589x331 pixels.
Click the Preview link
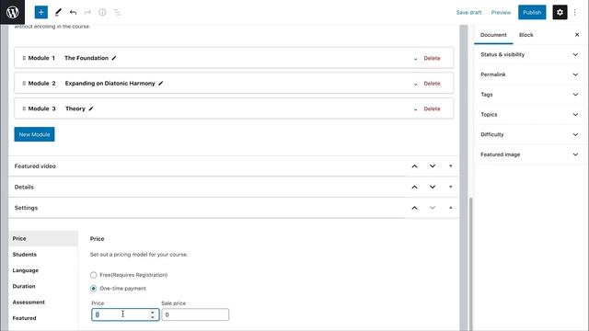tap(501, 12)
